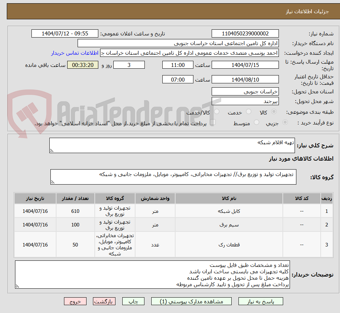This screenshot has width=340, height=313.
Task: Click the بازگشت button
Action: click(104, 301)
